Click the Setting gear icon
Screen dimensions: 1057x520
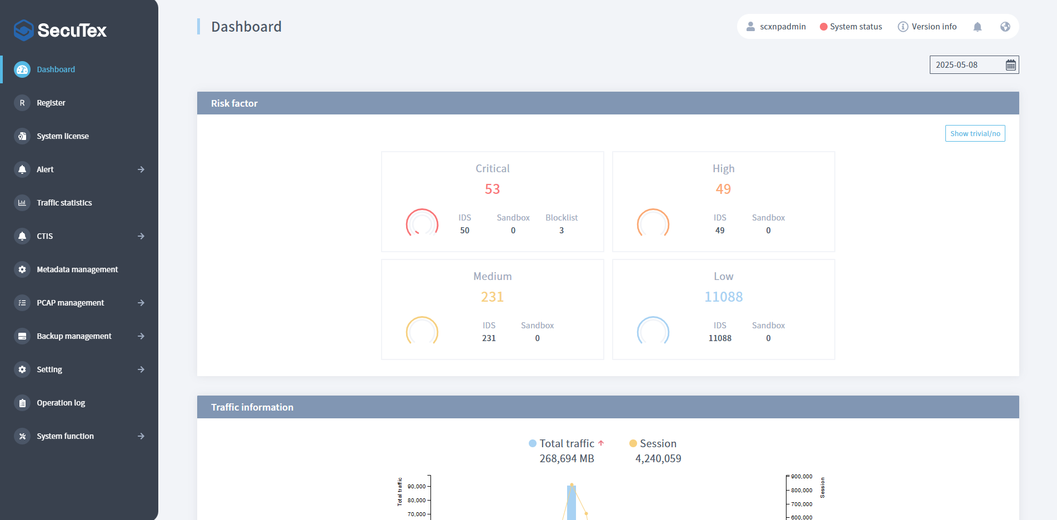(22, 369)
